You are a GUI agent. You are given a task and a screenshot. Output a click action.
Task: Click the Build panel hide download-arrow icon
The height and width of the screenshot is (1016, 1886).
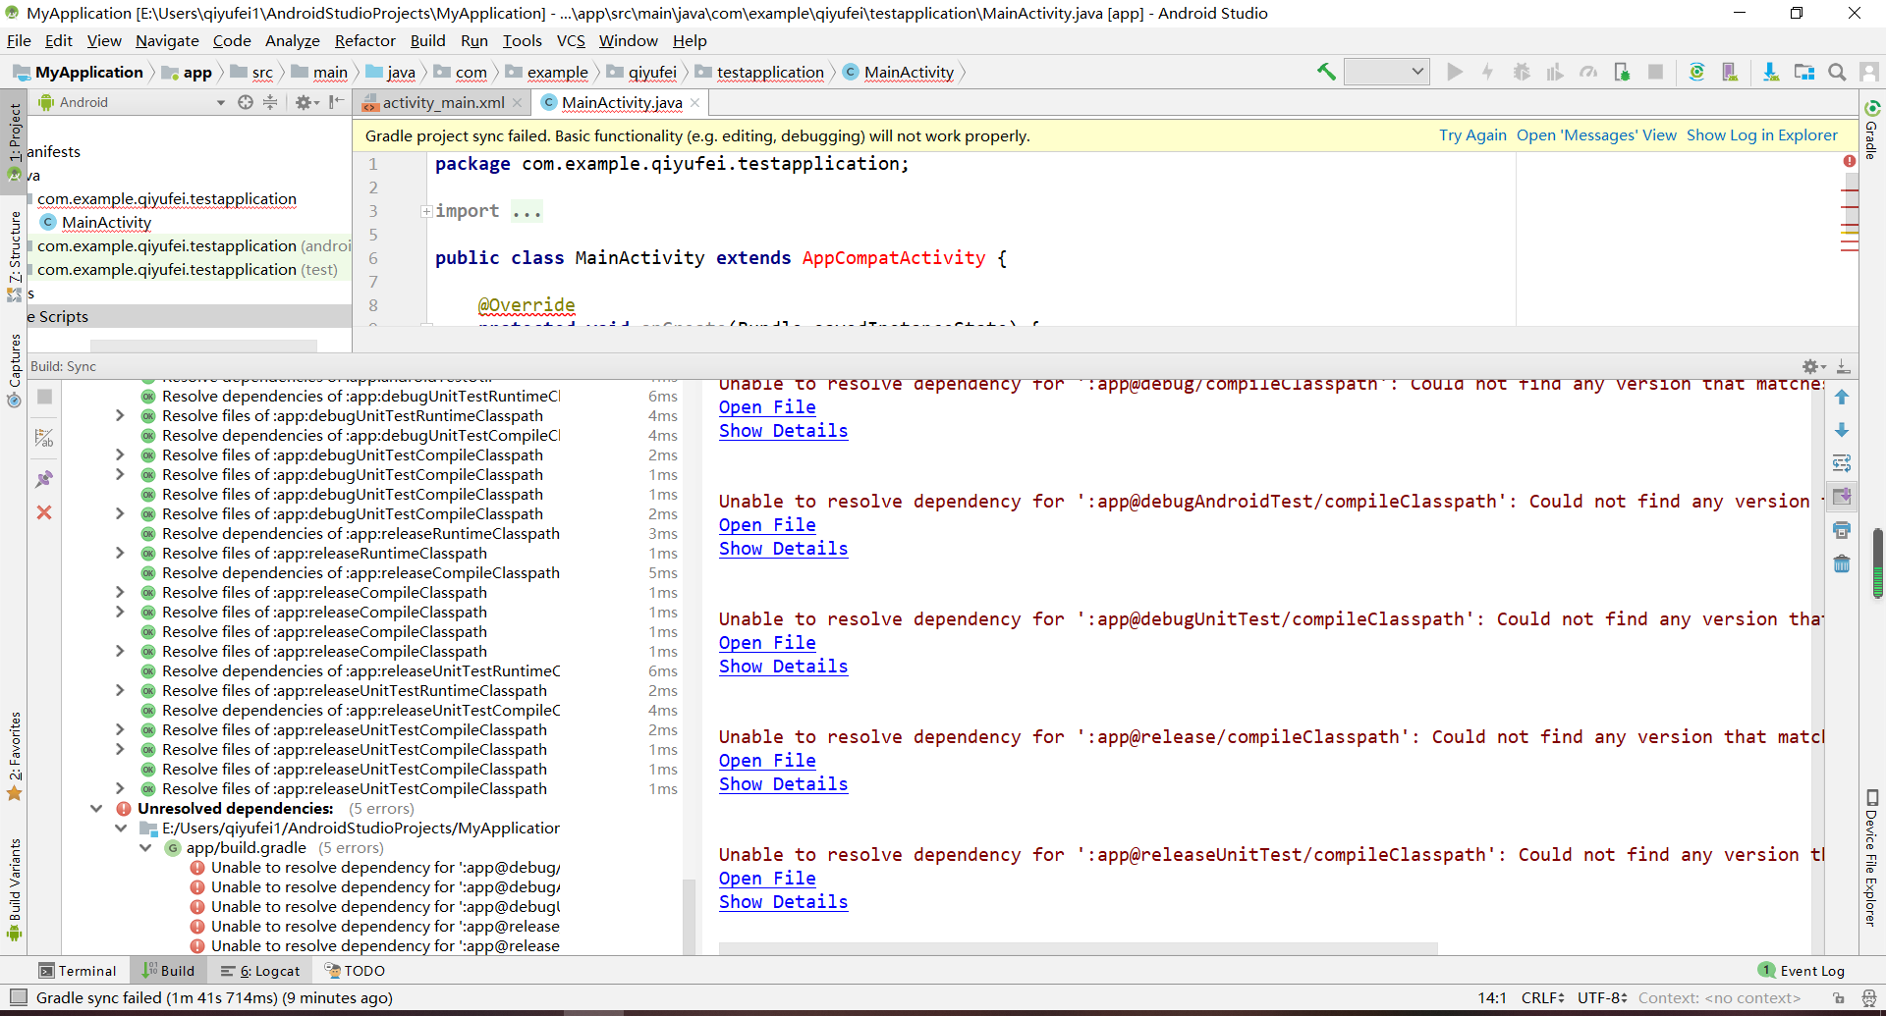(1844, 366)
